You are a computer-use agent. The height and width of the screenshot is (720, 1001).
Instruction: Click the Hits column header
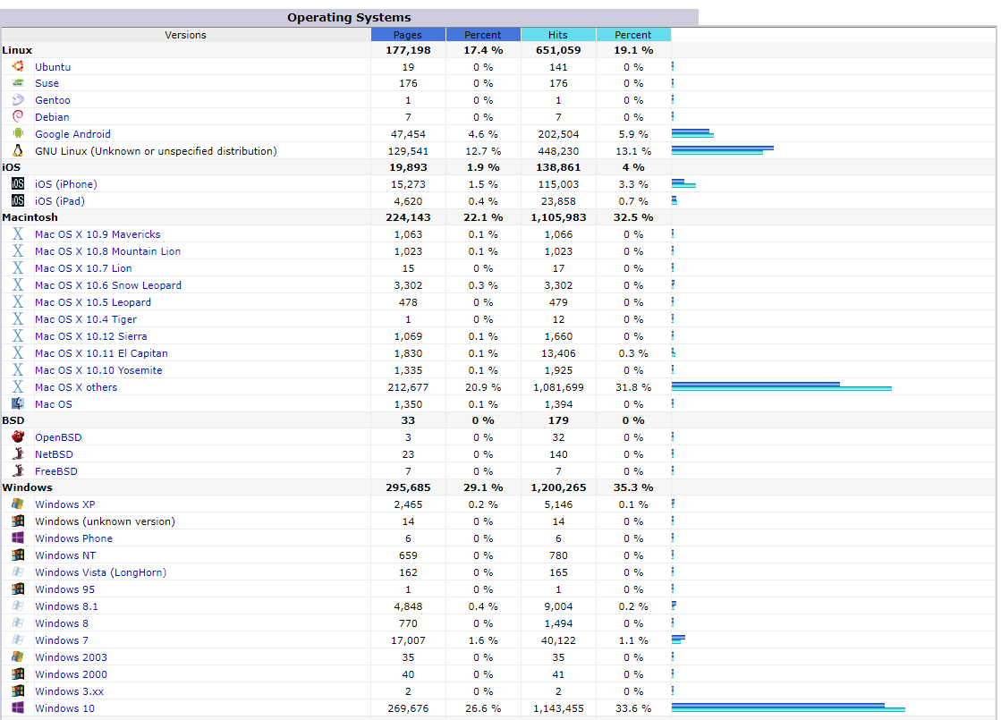click(x=558, y=35)
